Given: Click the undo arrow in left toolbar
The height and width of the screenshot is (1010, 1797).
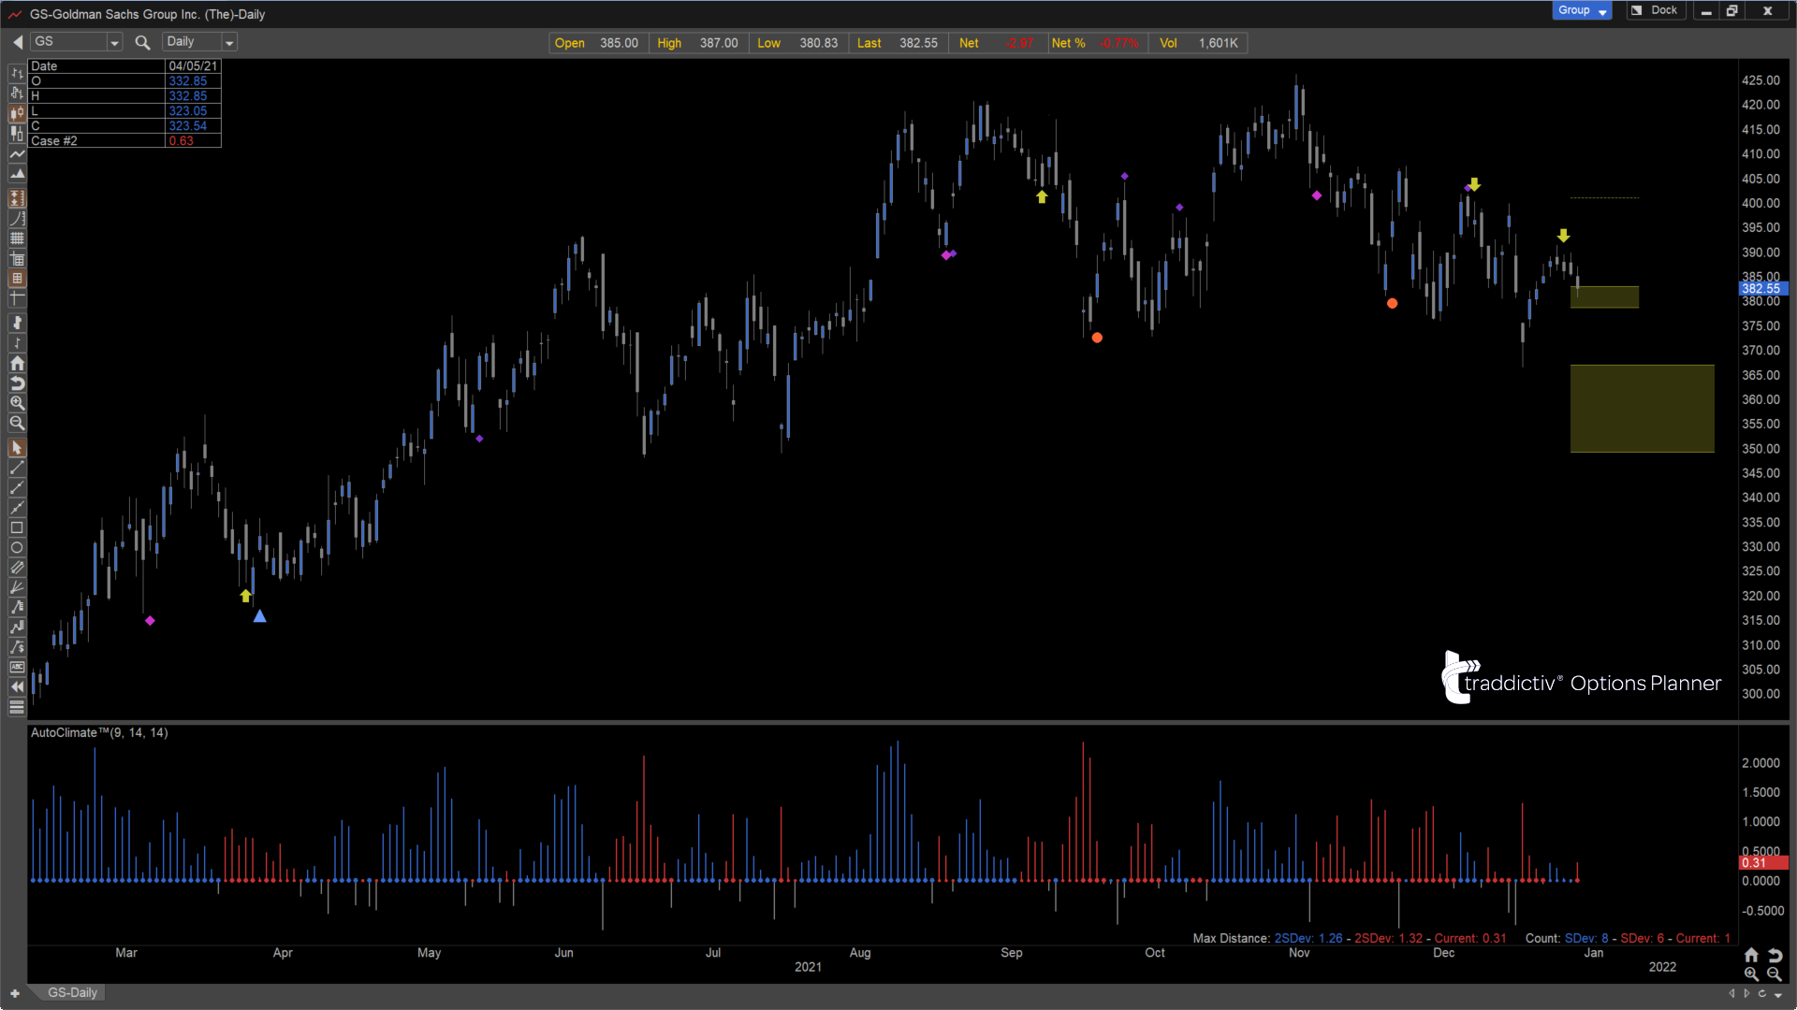Looking at the screenshot, I should coord(17,383).
